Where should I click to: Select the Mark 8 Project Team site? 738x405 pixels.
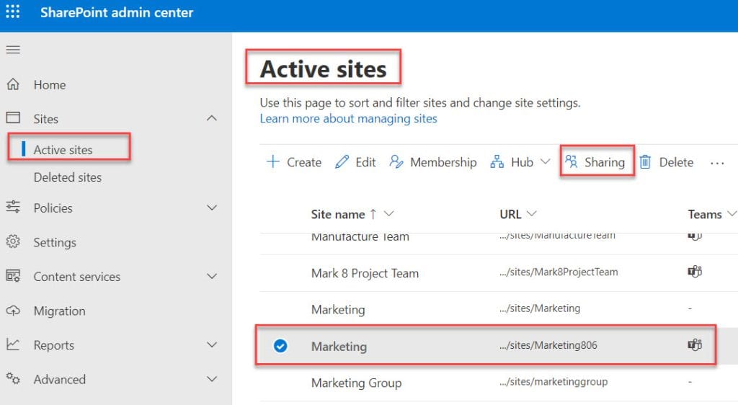pyautogui.click(x=365, y=273)
